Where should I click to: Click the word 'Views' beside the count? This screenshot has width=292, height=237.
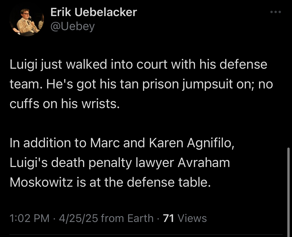pyautogui.click(x=192, y=218)
